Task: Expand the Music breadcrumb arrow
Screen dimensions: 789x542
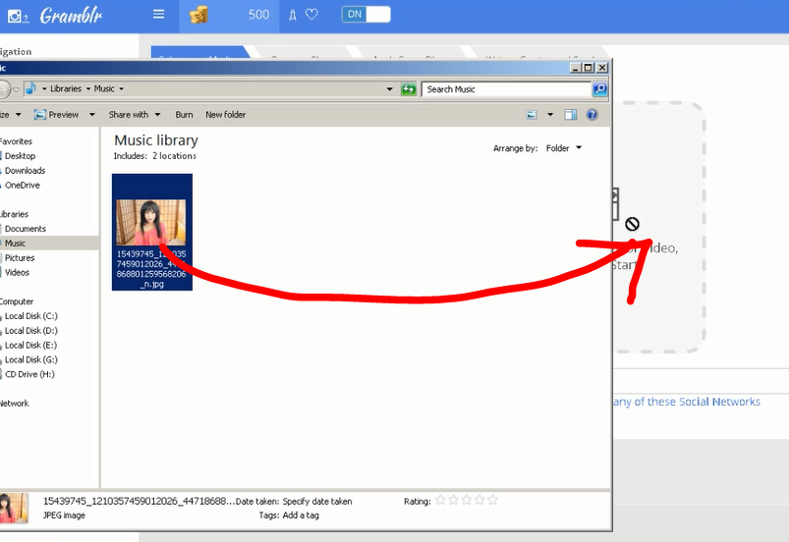Action: coord(121,89)
